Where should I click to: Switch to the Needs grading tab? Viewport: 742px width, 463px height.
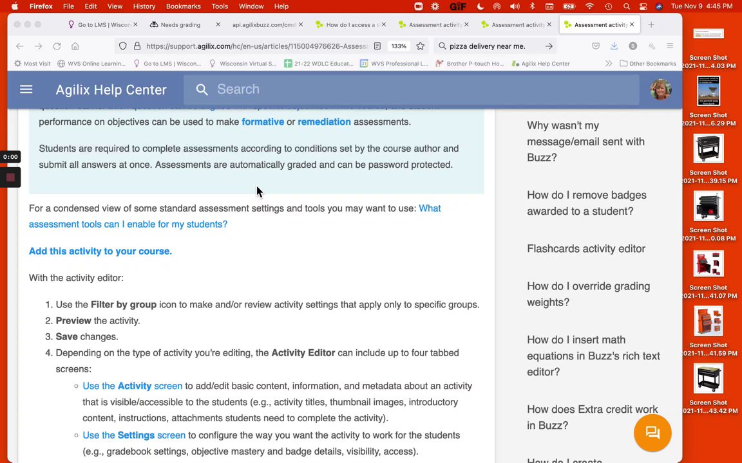[185, 24]
